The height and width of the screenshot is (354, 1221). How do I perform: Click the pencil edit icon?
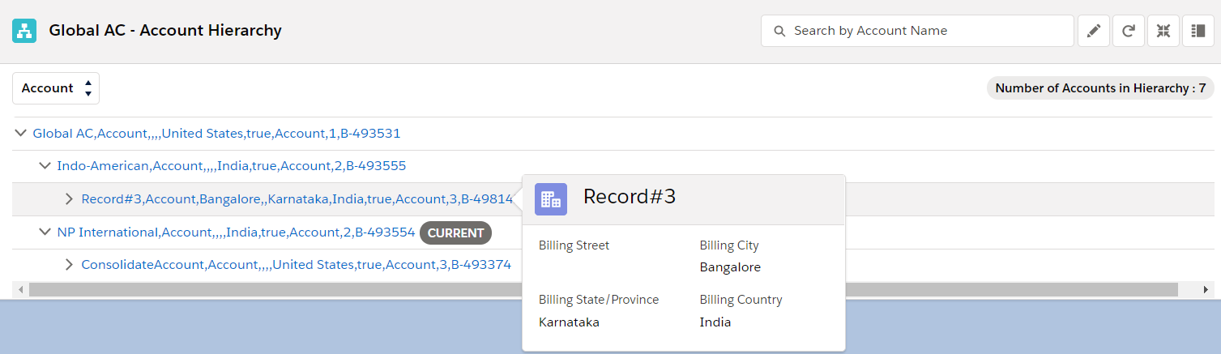pyautogui.click(x=1093, y=31)
